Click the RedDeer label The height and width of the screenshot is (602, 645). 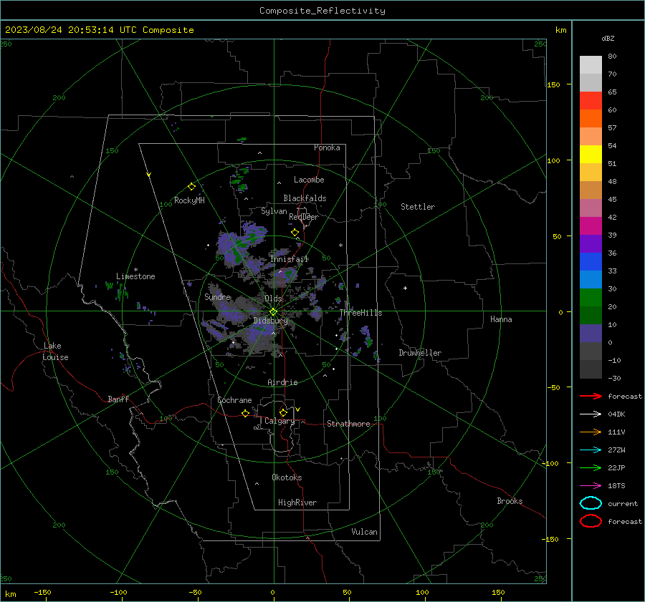(304, 217)
